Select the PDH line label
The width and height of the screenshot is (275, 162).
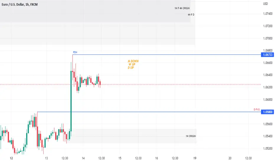click(75, 52)
